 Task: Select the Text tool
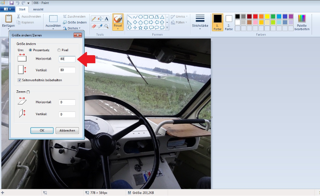pos(106,18)
